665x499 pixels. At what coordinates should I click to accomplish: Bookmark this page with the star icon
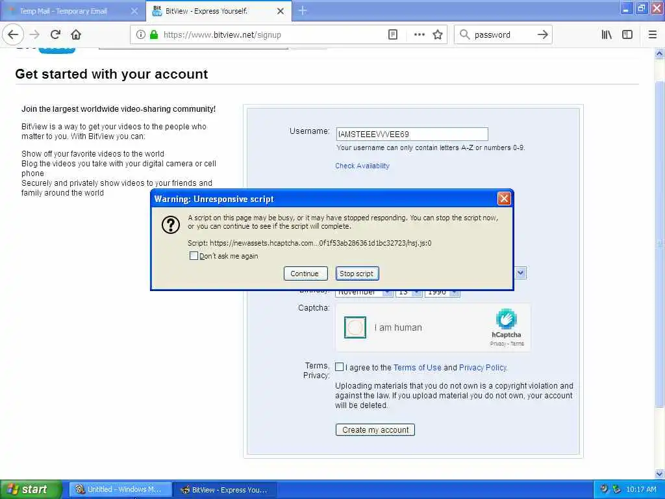(438, 34)
